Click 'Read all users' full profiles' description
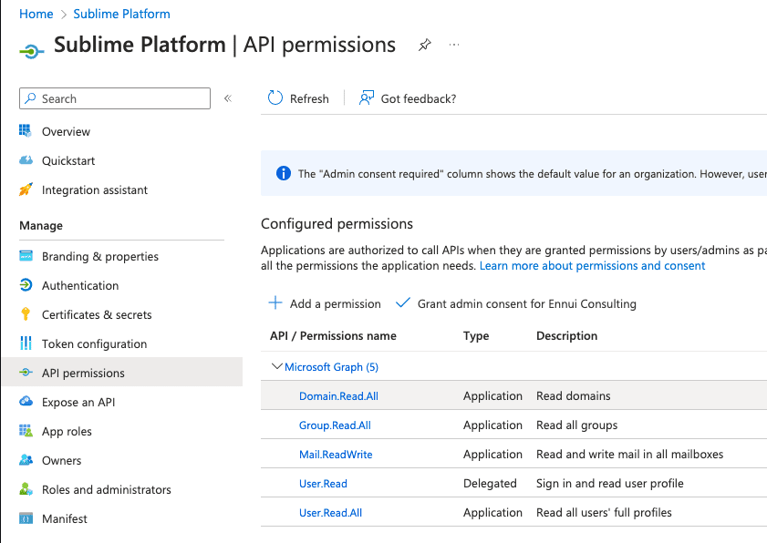Image resolution: width=767 pixels, height=543 pixels. point(604,512)
